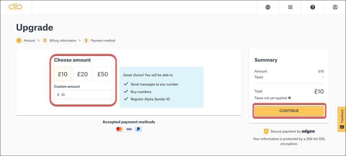Click the Custom amount input field
Viewport: 346px width, 156px height.
pyautogui.click(x=83, y=95)
